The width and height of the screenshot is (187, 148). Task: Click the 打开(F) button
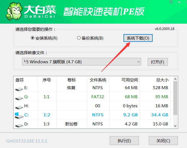pos(158,62)
